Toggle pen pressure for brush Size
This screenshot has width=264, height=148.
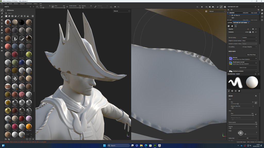point(256,103)
